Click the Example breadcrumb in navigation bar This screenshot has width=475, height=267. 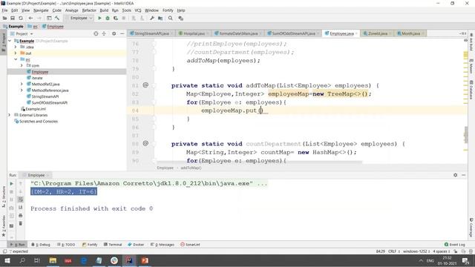[13, 27]
